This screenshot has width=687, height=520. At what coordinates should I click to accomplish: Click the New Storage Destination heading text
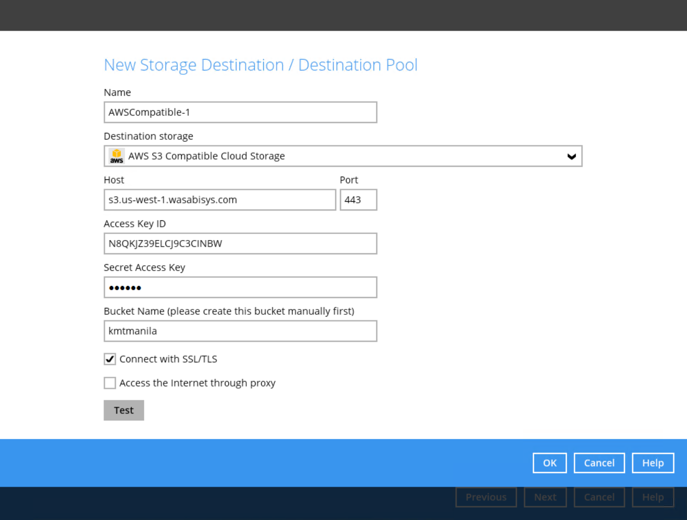click(261, 65)
